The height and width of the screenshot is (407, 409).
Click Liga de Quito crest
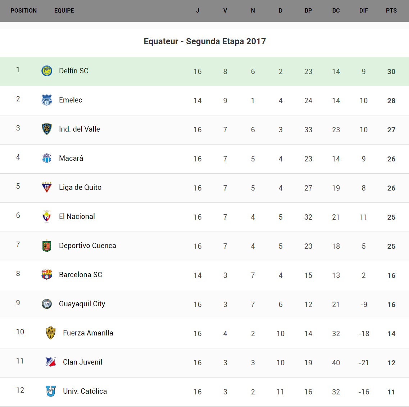click(47, 187)
